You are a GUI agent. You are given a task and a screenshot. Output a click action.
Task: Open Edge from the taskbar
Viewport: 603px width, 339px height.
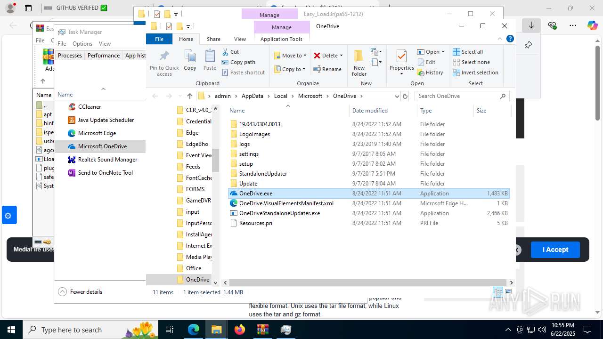pos(194,330)
